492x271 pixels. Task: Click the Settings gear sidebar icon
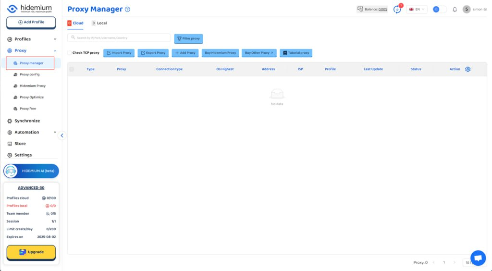[x=10, y=155]
